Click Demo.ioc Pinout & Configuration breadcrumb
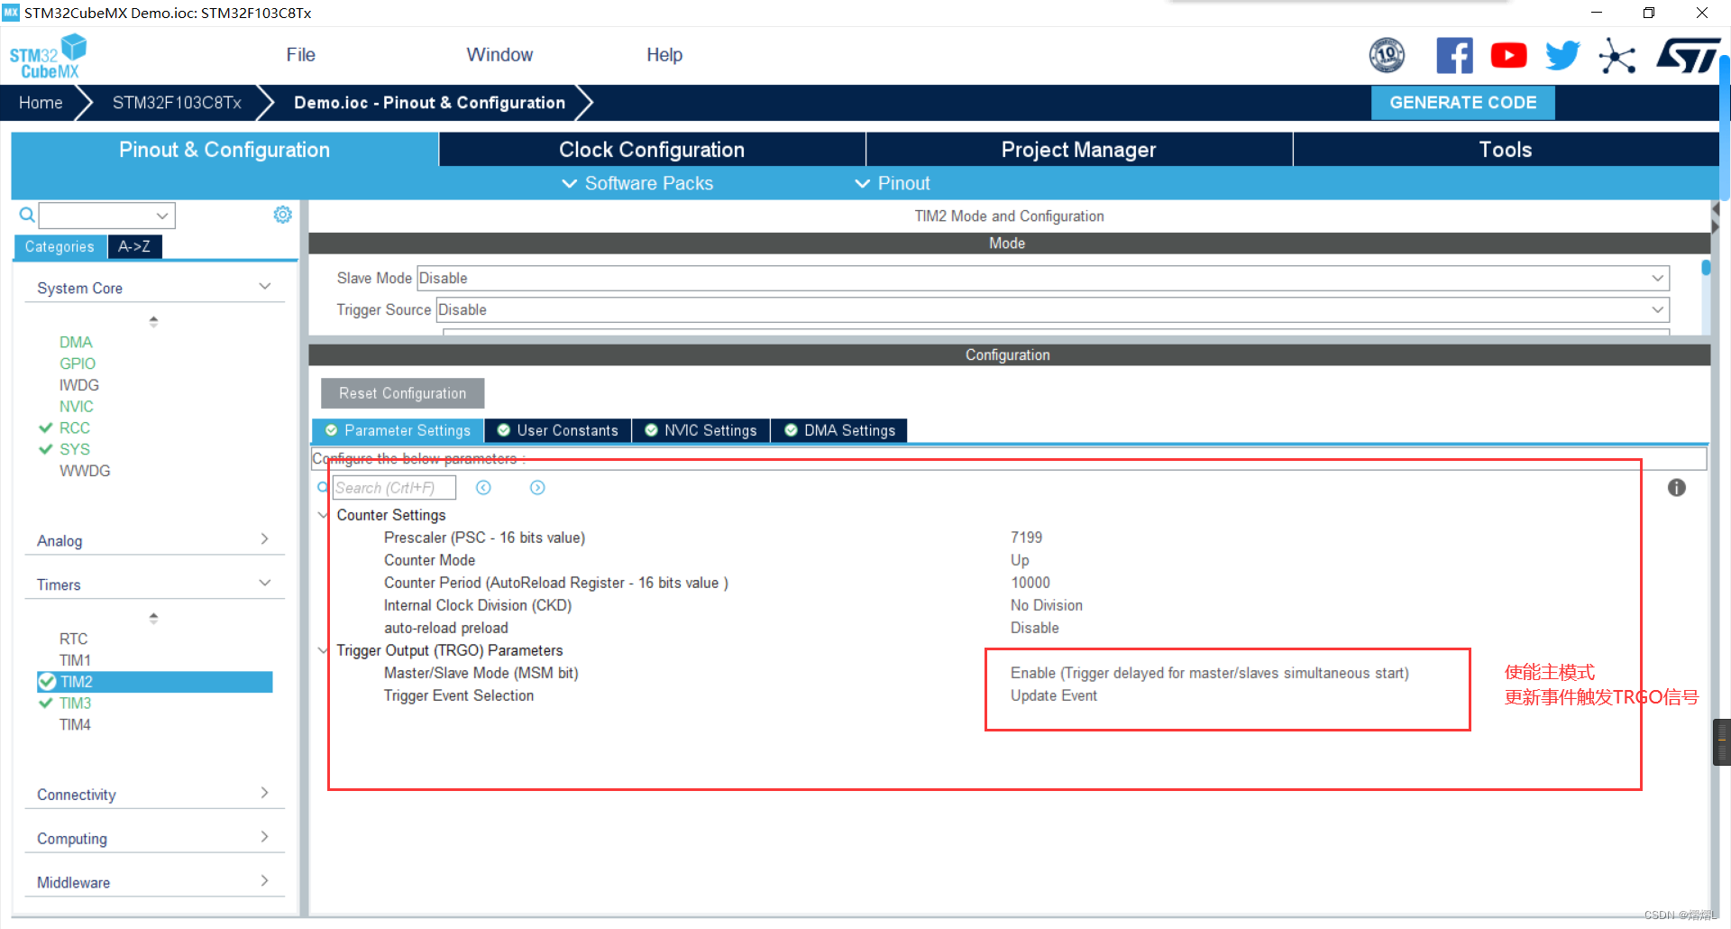This screenshot has height=929, width=1731. coord(429,103)
